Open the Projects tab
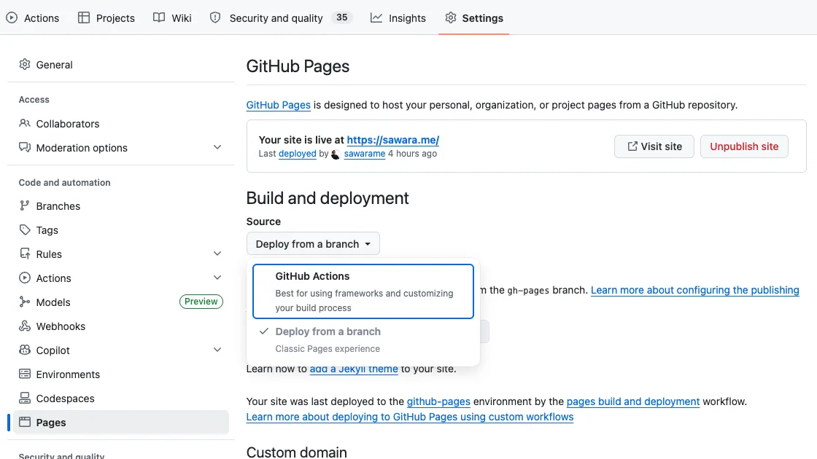The image size is (817, 459). pos(107,17)
